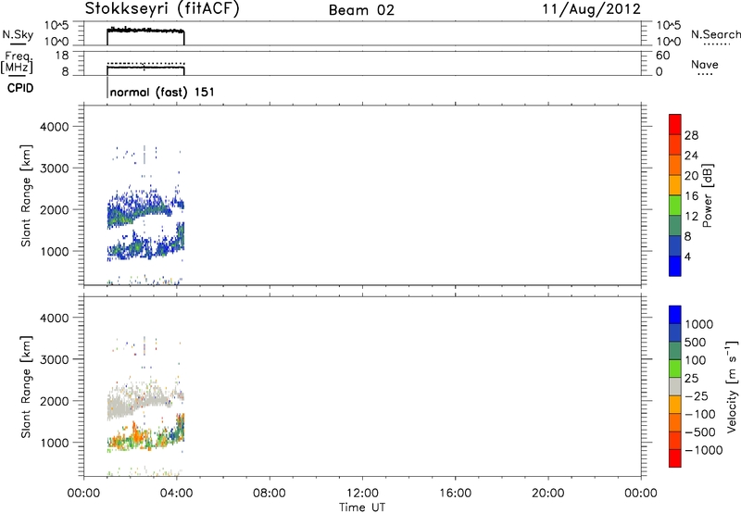741x513 pixels.
Task: Click the Slant Range label of velocity panel
Action: coord(26,386)
